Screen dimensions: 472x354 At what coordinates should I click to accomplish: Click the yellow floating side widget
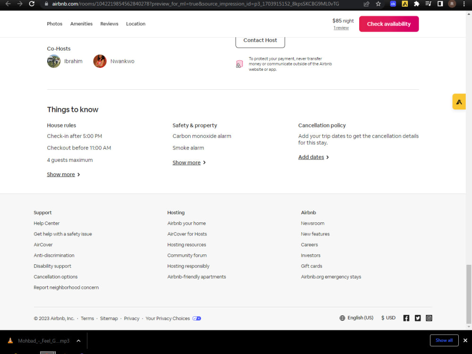(459, 102)
